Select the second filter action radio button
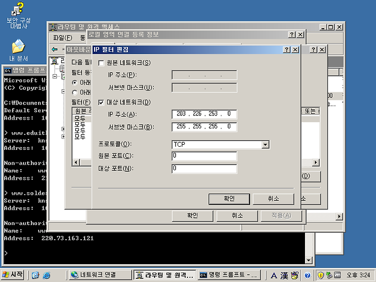376x282 pixels. point(75,92)
